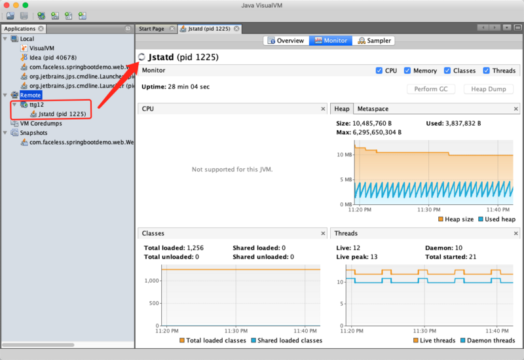Switch to the Overview tab
The image size is (524, 360).
tap(286, 41)
